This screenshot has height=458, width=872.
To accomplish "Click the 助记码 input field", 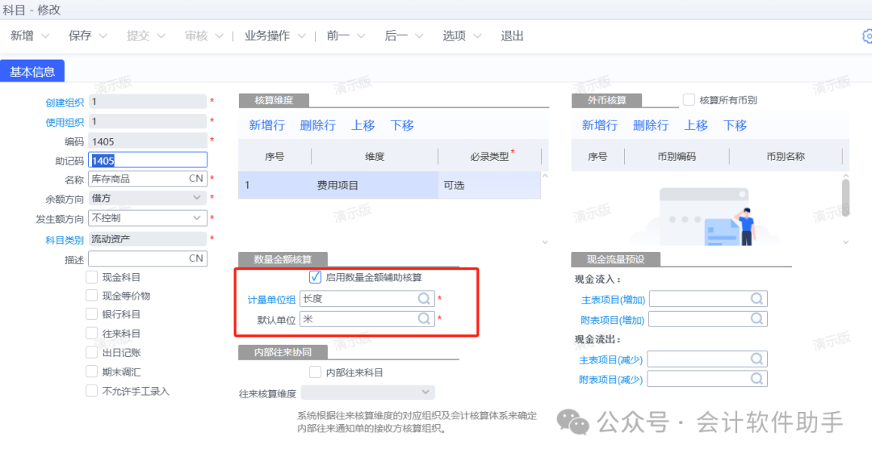I will click(x=148, y=160).
